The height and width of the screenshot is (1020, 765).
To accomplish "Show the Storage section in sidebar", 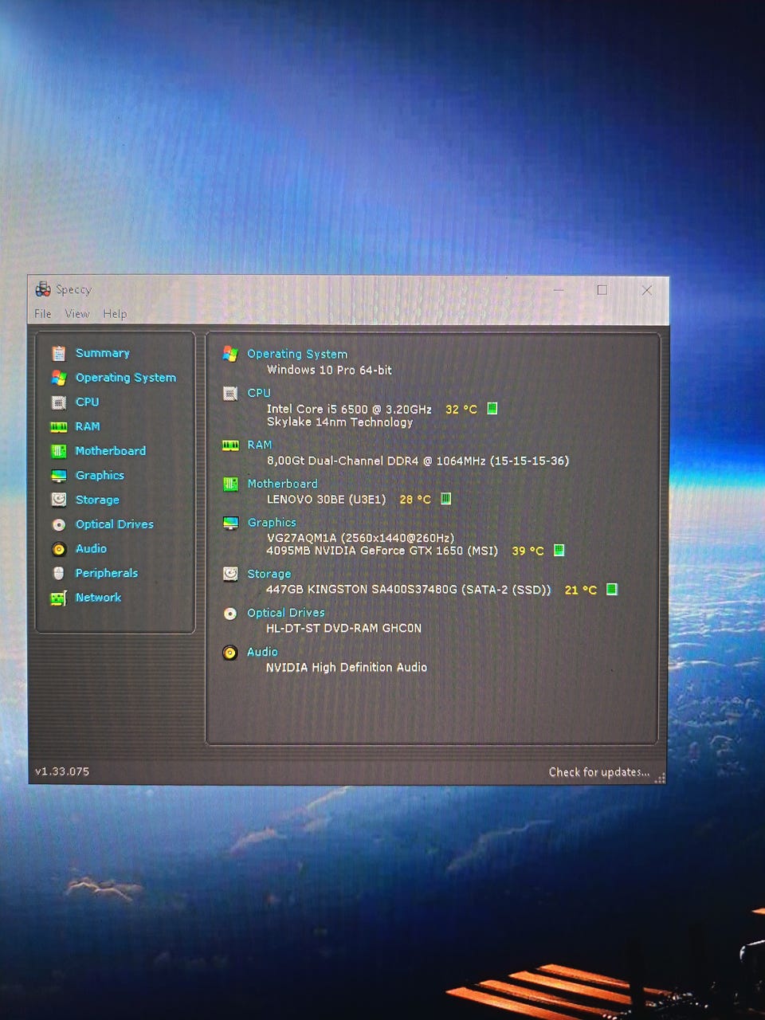I will [97, 500].
